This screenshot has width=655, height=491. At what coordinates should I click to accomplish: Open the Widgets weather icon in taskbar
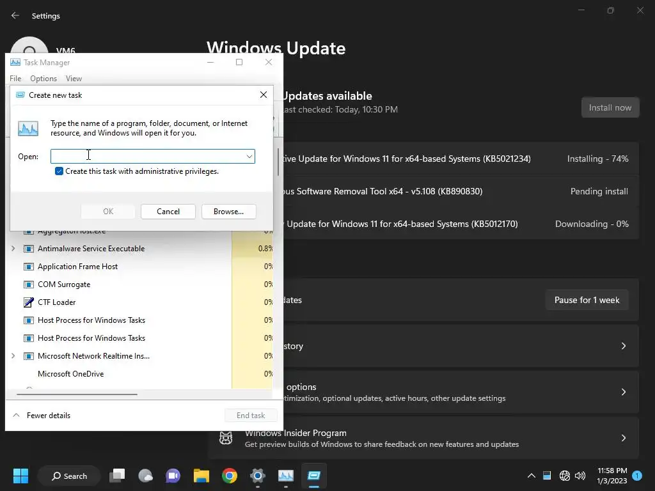145,476
